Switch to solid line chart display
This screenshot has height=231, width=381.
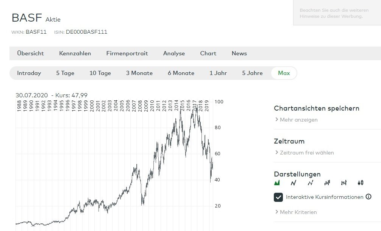(x=293, y=183)
